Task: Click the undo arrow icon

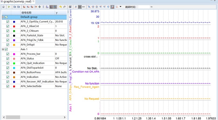Action: (60, 7)
